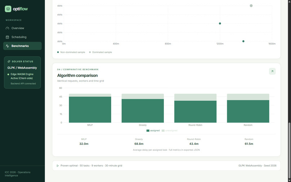The width and height of the screenshot is (291, 182).
Task: Click the play icon beside Proven optimal
Action: [58, 166]
